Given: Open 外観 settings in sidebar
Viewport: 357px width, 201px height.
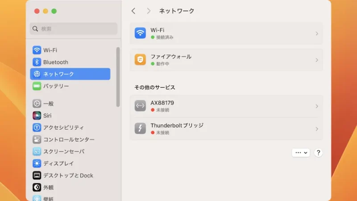Looking at the screenshot, I should click(x=70, y=187).
